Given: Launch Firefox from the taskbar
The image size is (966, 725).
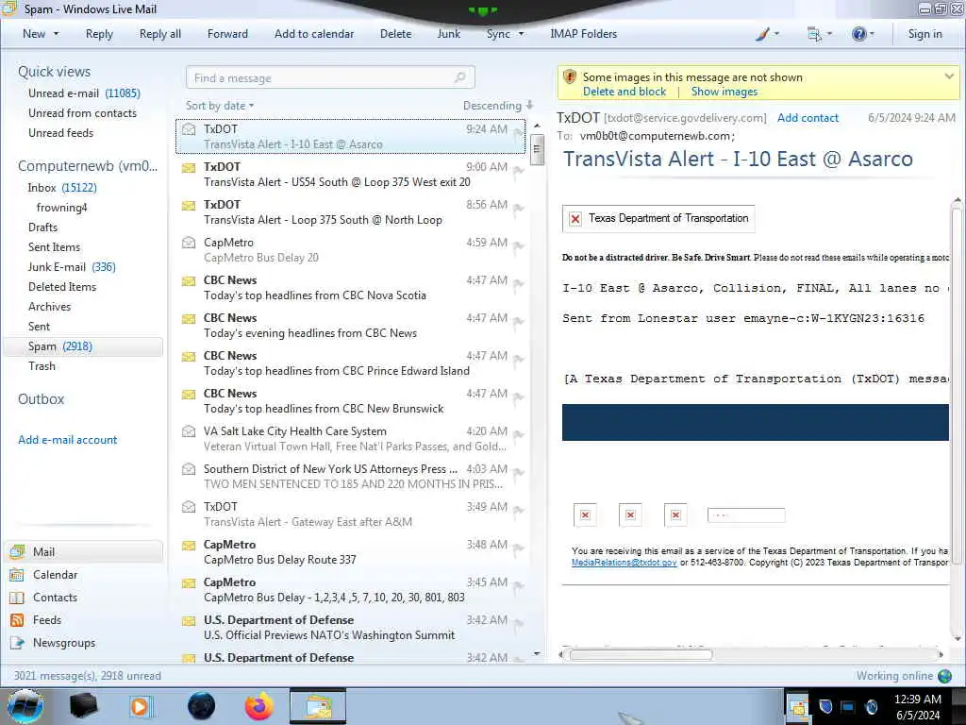Looking at the screenshot, I should point(259,706).
